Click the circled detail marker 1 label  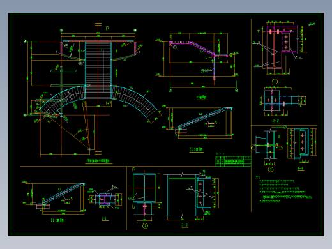[275, 82]
